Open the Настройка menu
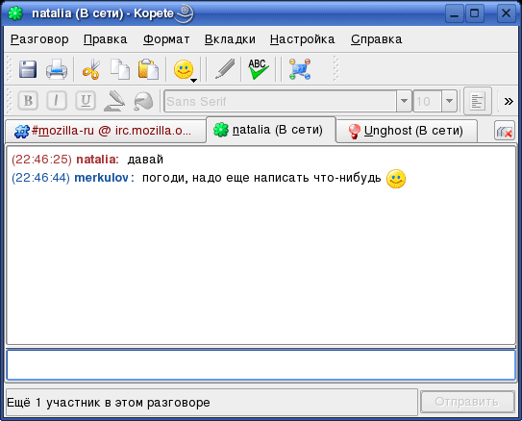Image resolution: width=522 pixels, height=421 pixels. (x=302, y=39)
